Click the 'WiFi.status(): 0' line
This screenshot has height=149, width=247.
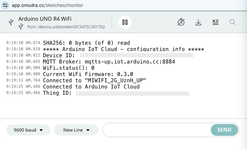tap(69, 68)
